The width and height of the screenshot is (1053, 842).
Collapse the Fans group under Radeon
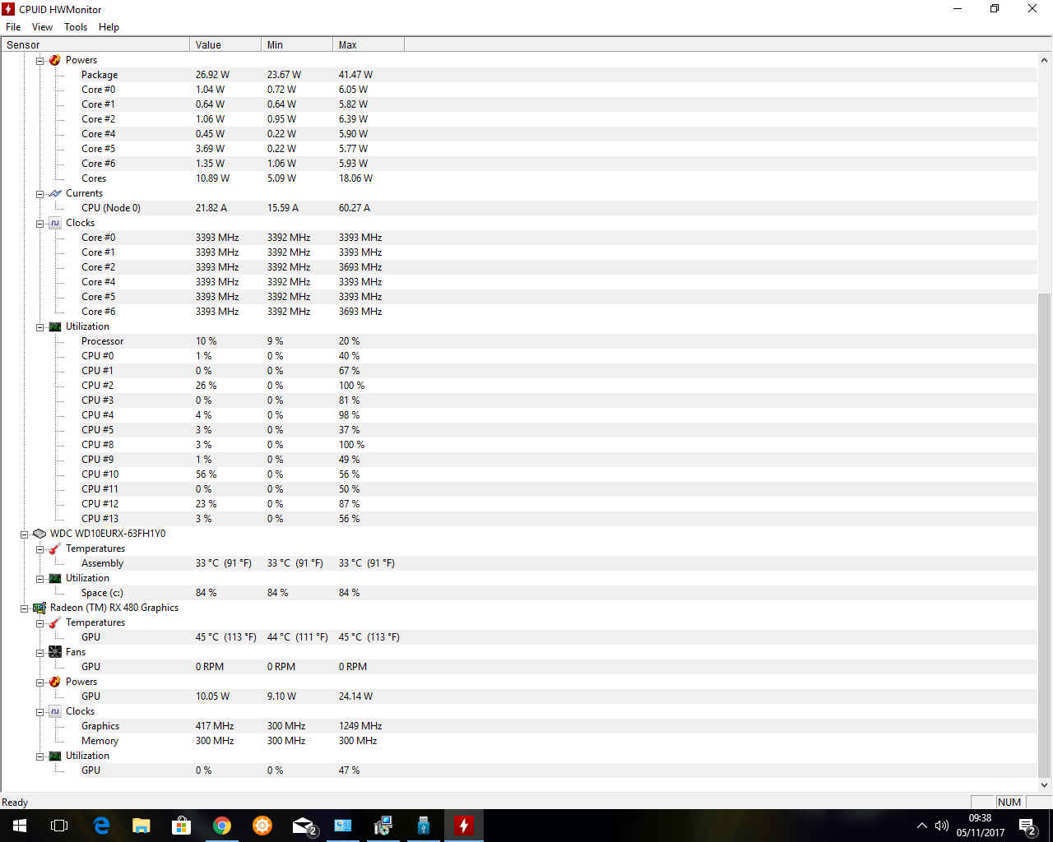click(39, 653)
